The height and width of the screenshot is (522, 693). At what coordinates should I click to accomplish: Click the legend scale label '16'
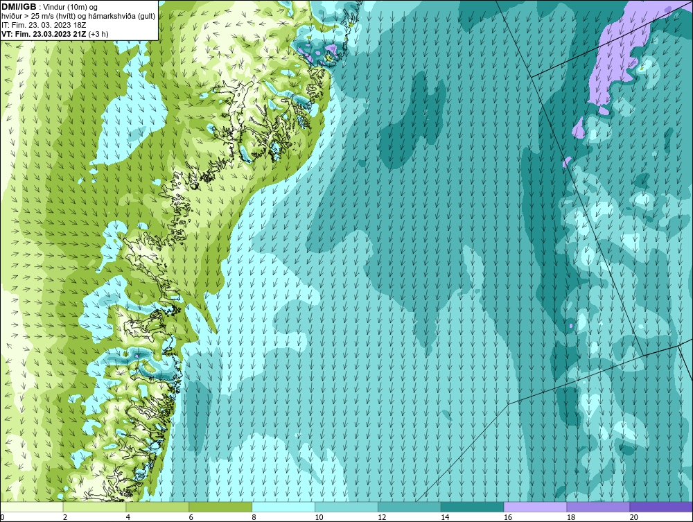point(508,517)
